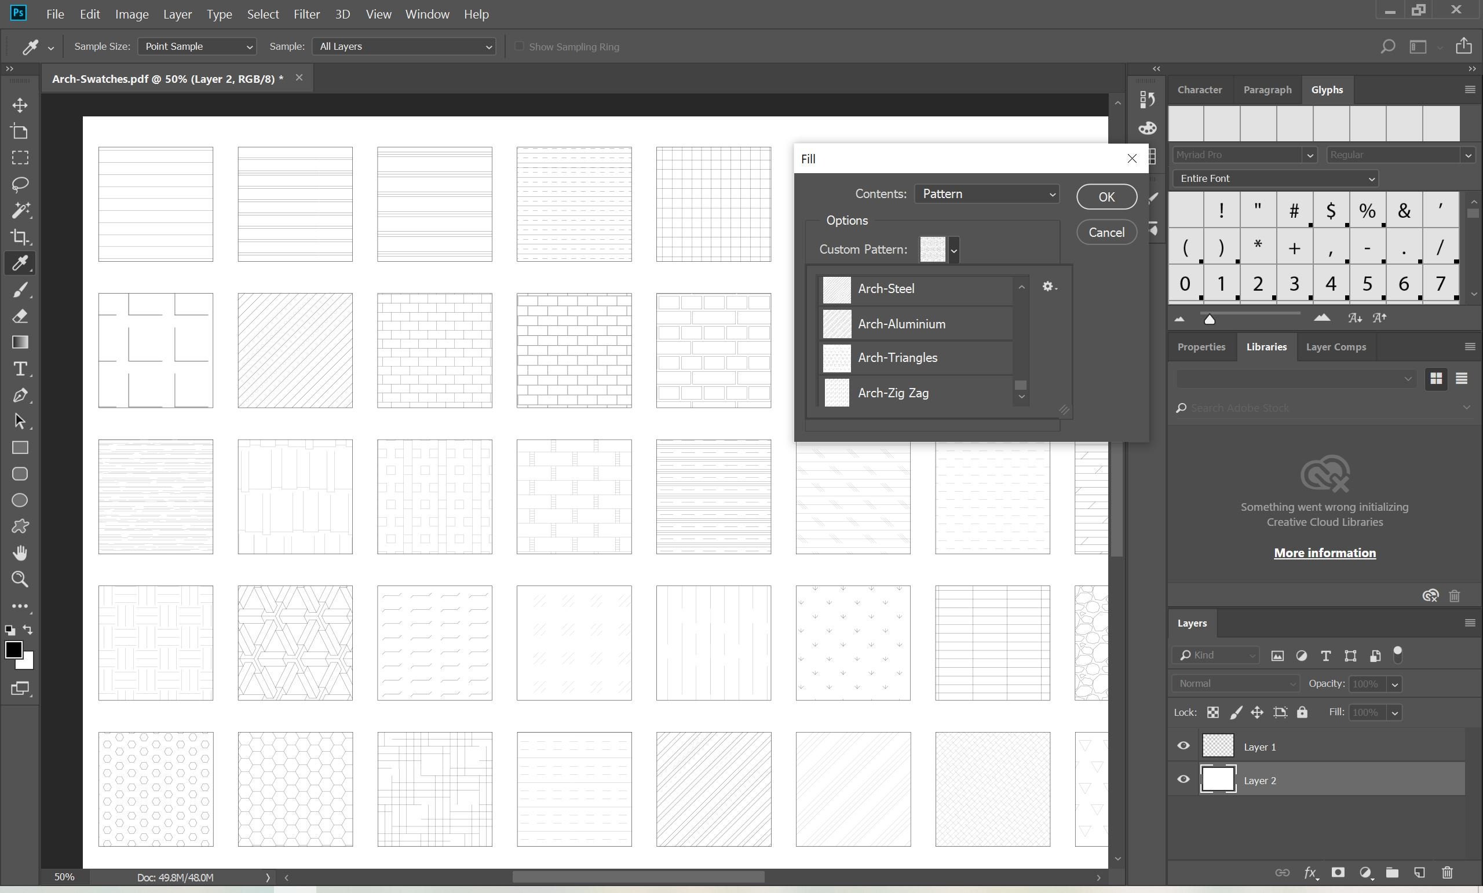The height and width of the screenshot is (893, 1483).
Task: Select the Type tool
Action: (x=20, y=369)
